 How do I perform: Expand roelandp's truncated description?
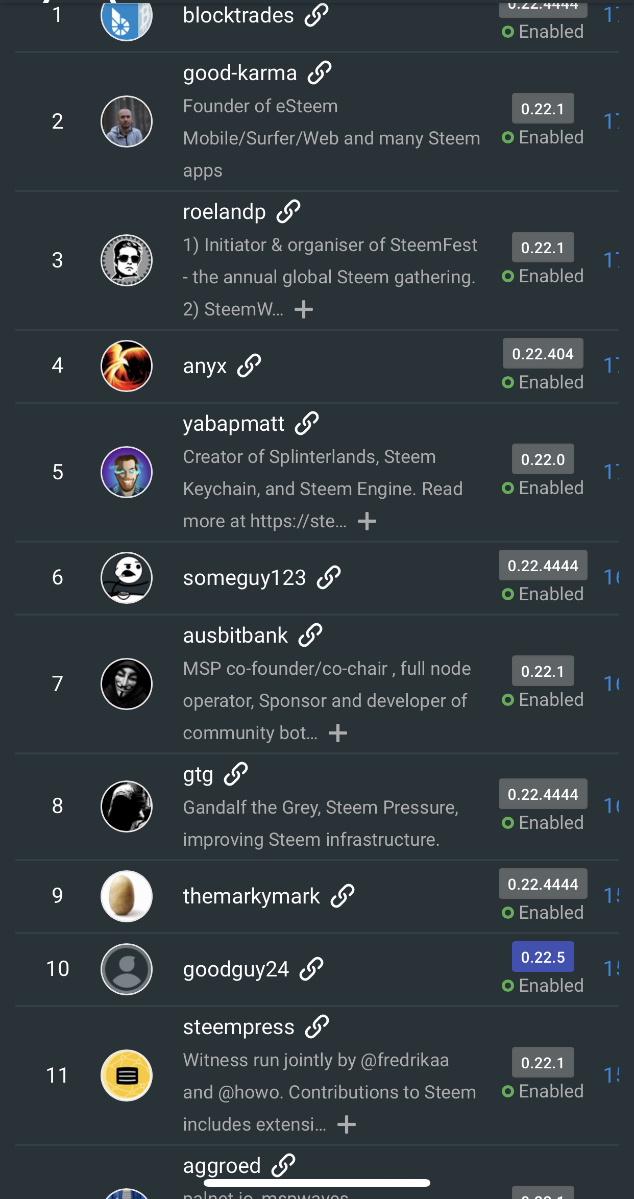(304, 309)
